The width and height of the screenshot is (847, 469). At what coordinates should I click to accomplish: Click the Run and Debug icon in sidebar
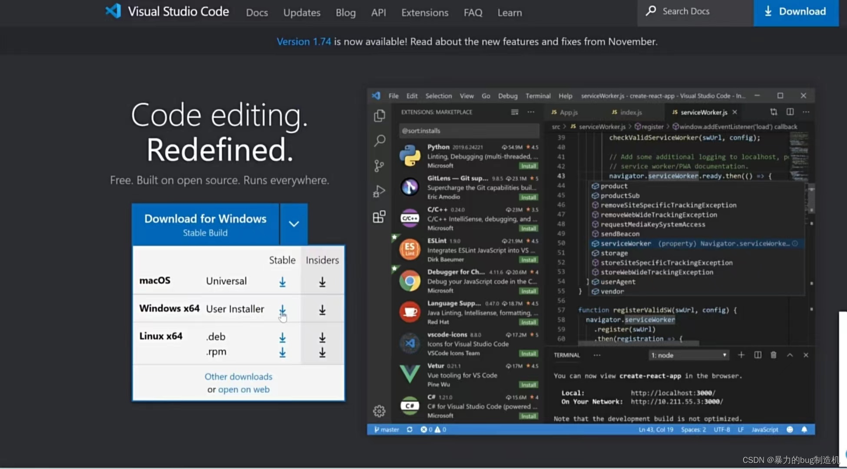(x=379, y=191)
